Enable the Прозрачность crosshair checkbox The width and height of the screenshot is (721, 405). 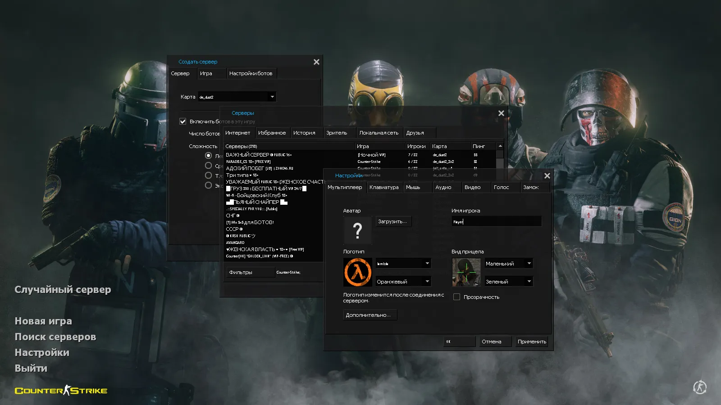pos(456,297)
